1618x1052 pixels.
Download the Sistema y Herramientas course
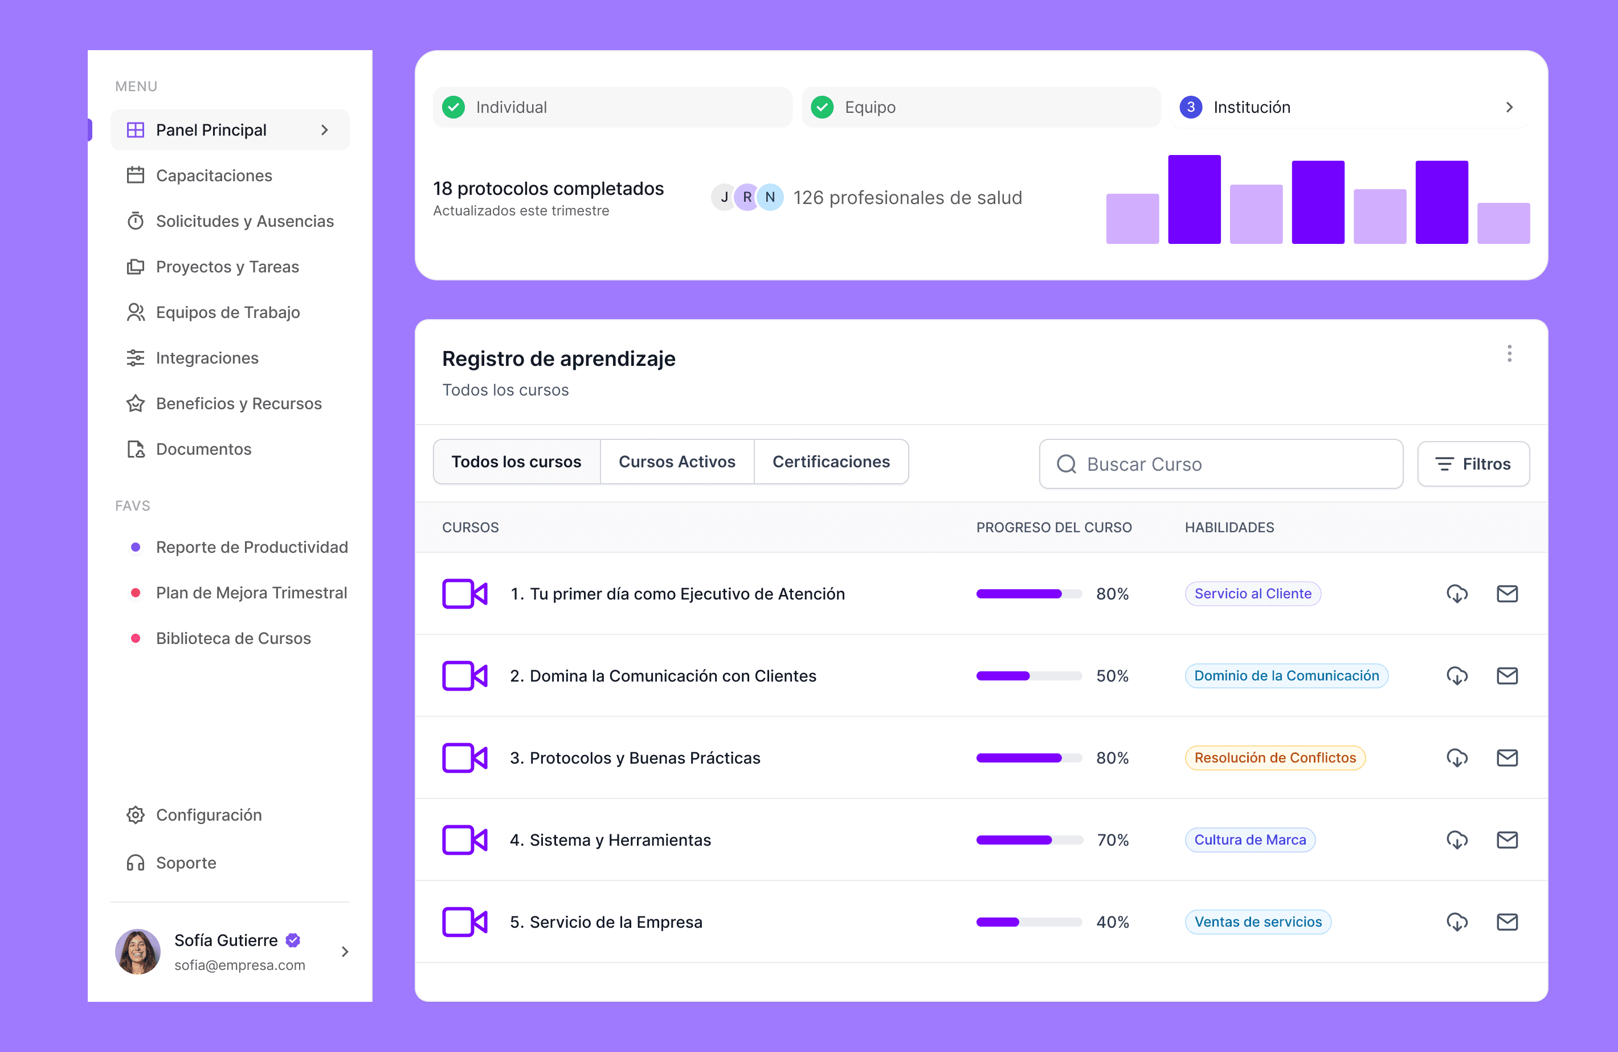coord(1457,840)
